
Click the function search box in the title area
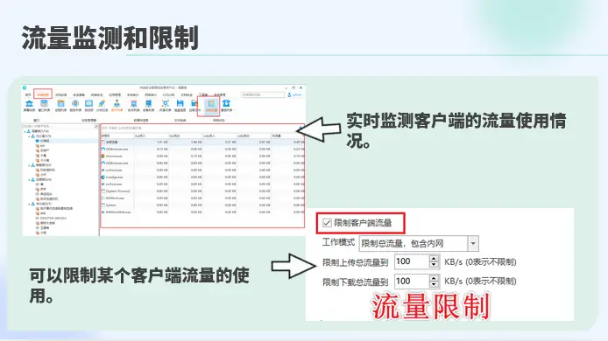pyautogui.click(x=263, y=94)
